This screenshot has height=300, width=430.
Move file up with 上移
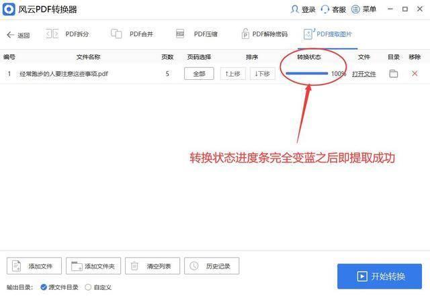[x=233, y=74]
